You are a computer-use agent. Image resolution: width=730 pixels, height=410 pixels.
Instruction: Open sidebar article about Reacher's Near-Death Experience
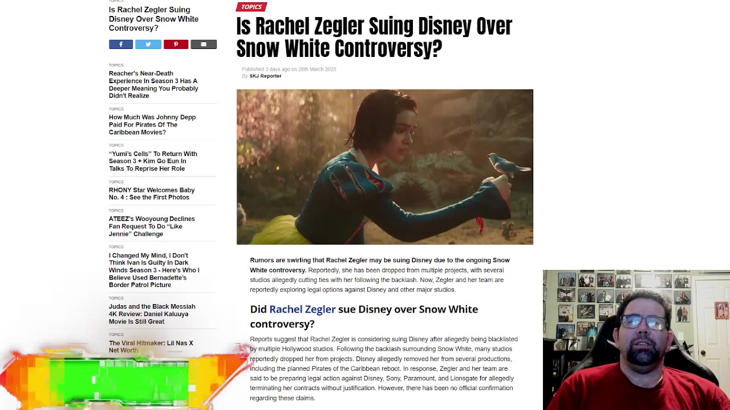[153, 84]
